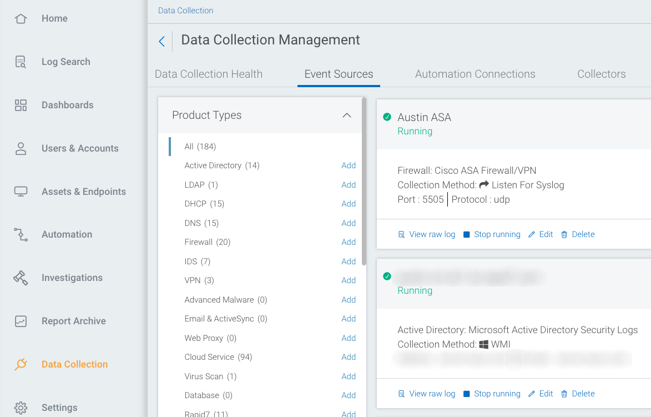The width and height of the screenshot is (651, 417).
Task: Click the Product Types list scrollbar
Action: point(364,182)
